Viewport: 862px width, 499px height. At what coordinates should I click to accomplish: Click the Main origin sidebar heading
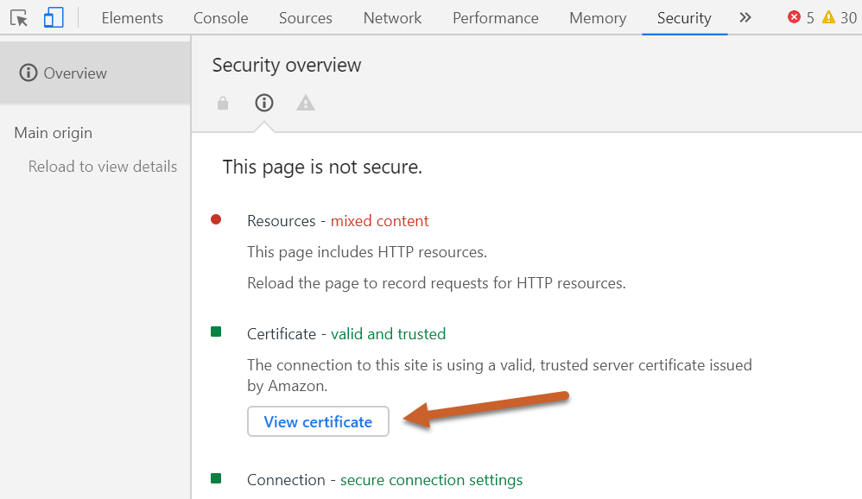54,133
